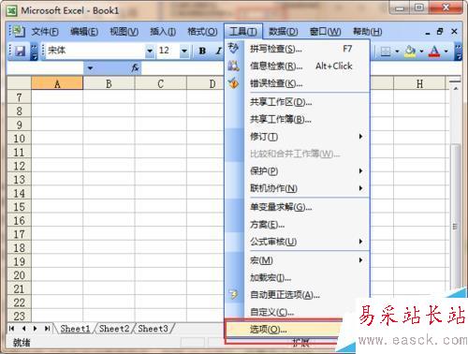Viewport: 468px width, 354px height.
Task: Open Font Color dropdown arrow
Action: (x=446, y=52)
